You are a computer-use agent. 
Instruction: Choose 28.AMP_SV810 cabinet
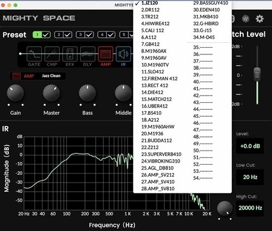tap(158, 189)
